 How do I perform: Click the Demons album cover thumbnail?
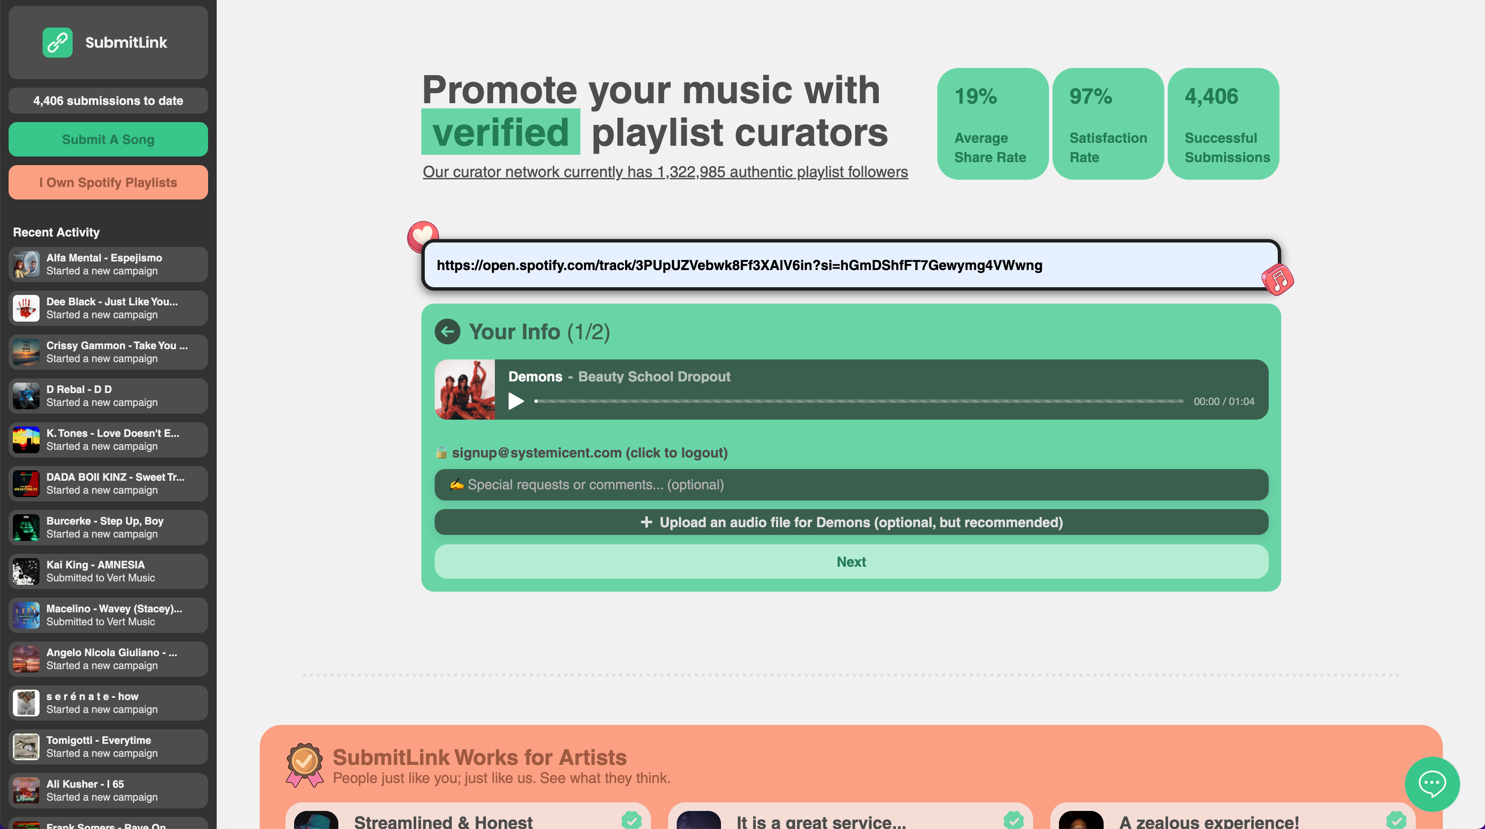465,390
